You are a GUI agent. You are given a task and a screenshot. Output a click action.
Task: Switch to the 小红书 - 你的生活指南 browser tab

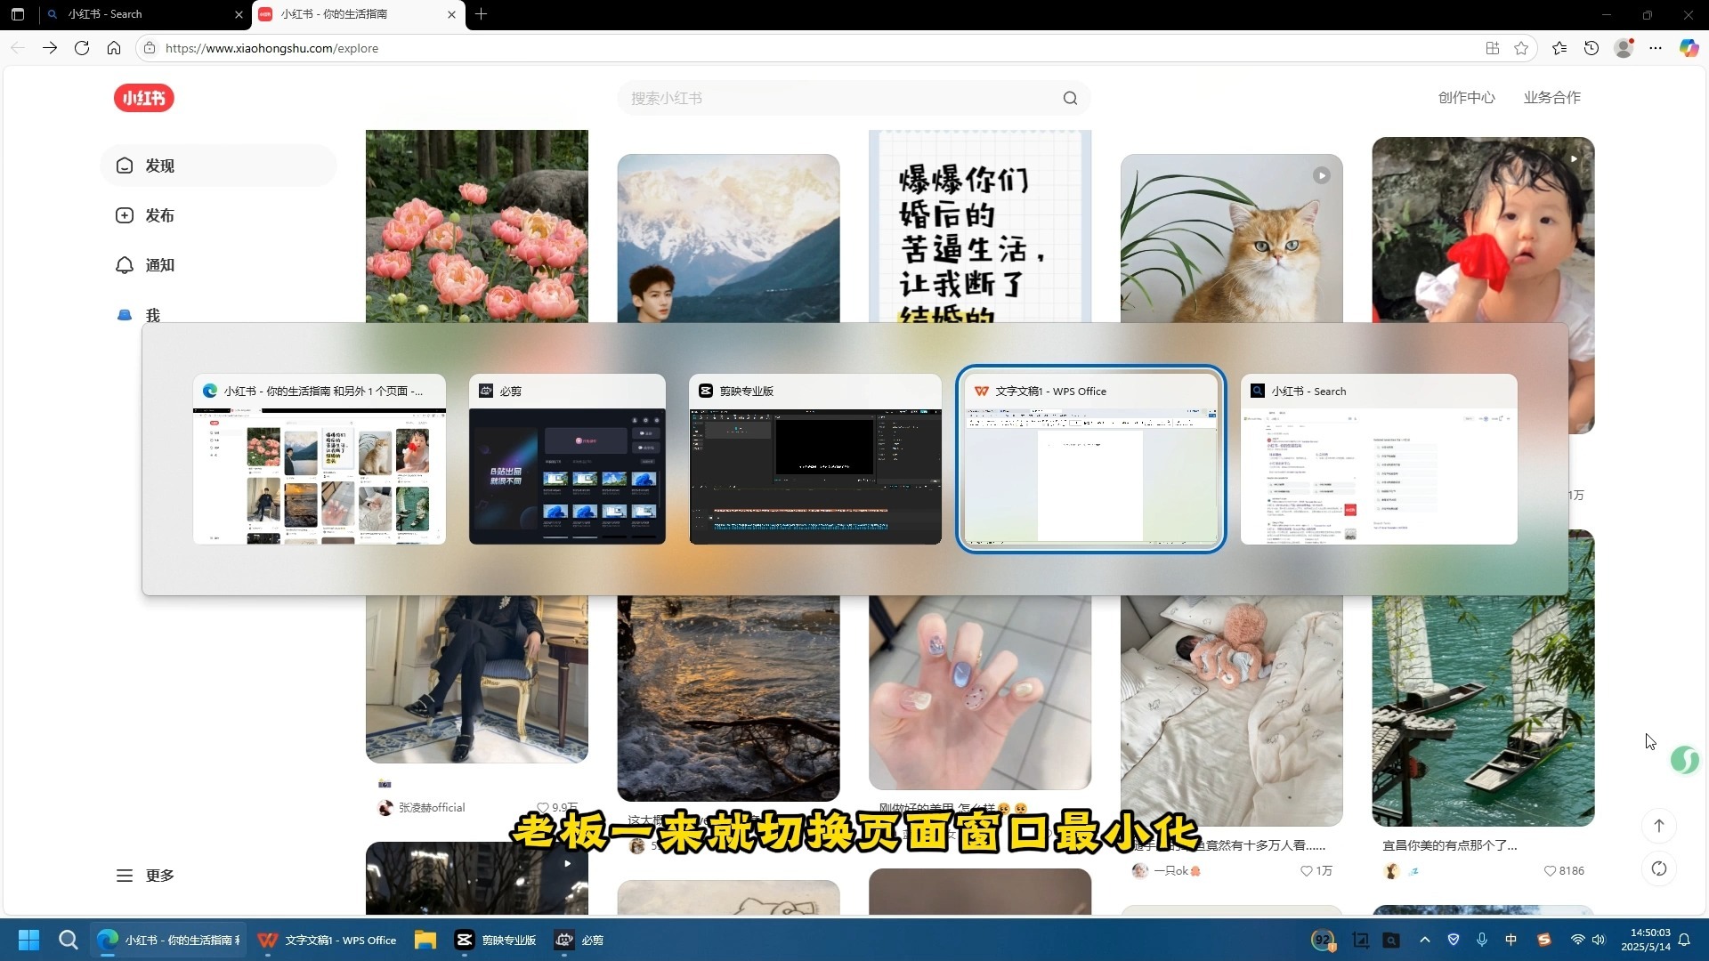(356, 14)
